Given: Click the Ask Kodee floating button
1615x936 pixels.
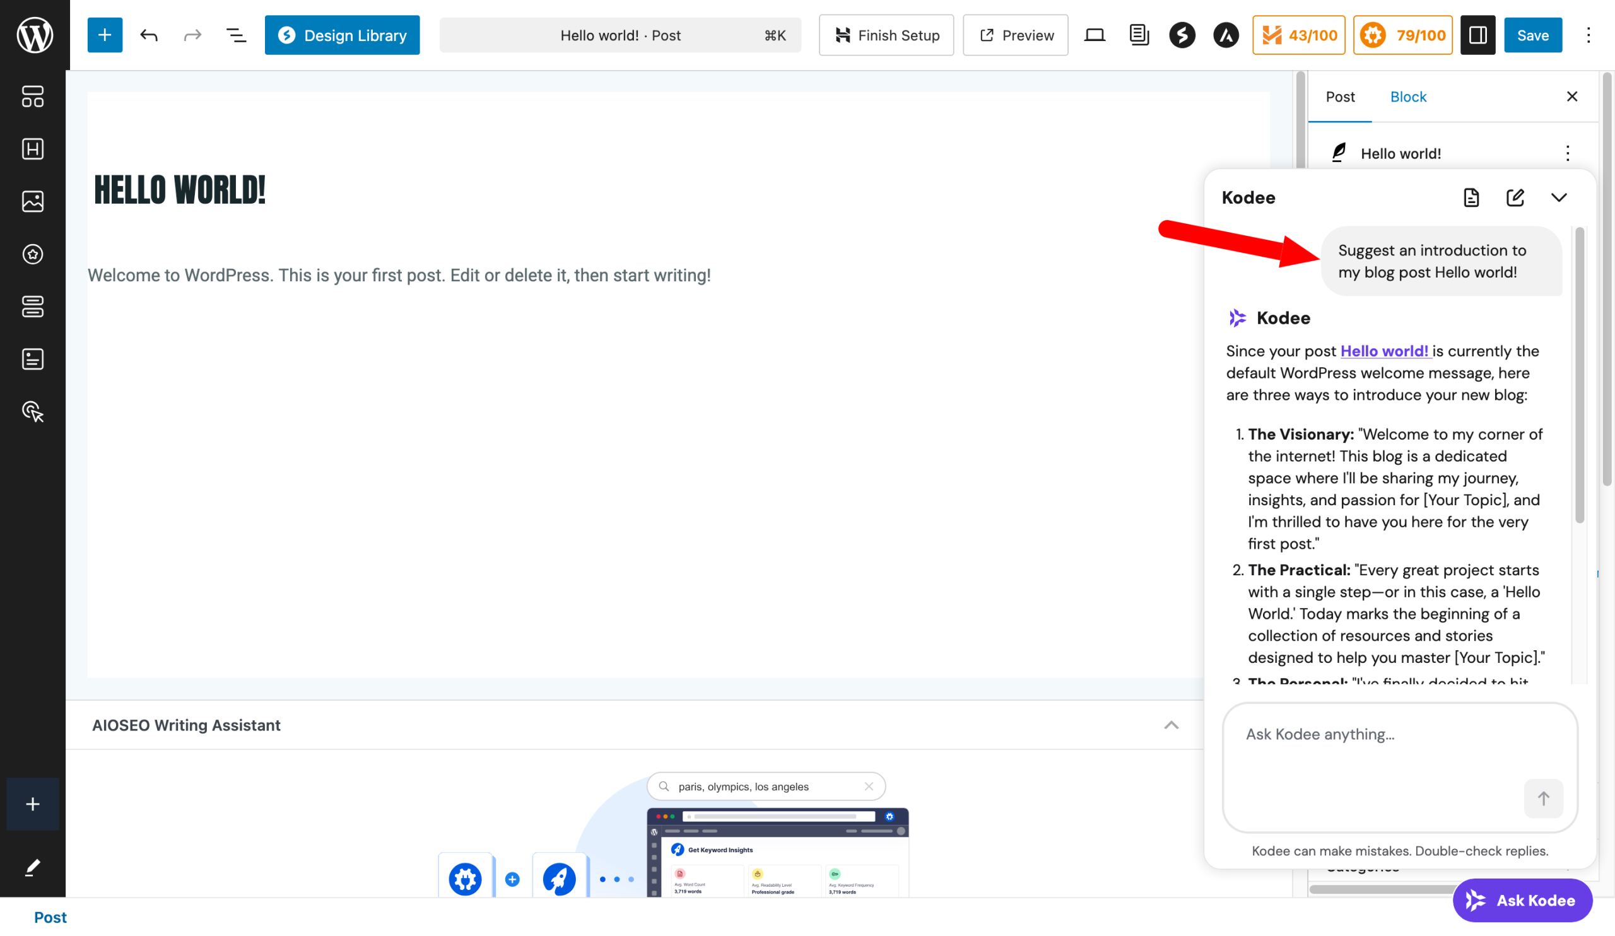Looking at the screenshot, I should pyautogui.click(x=1523, y=900).
